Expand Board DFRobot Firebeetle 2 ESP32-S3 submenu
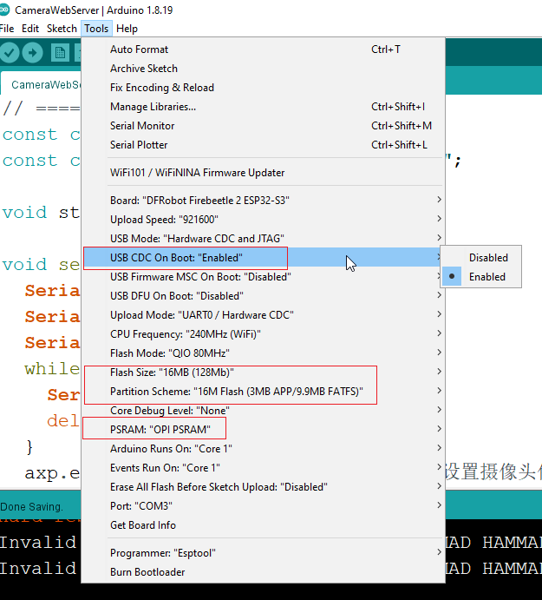The image size is (542, 600). click(x=263, y=200)
